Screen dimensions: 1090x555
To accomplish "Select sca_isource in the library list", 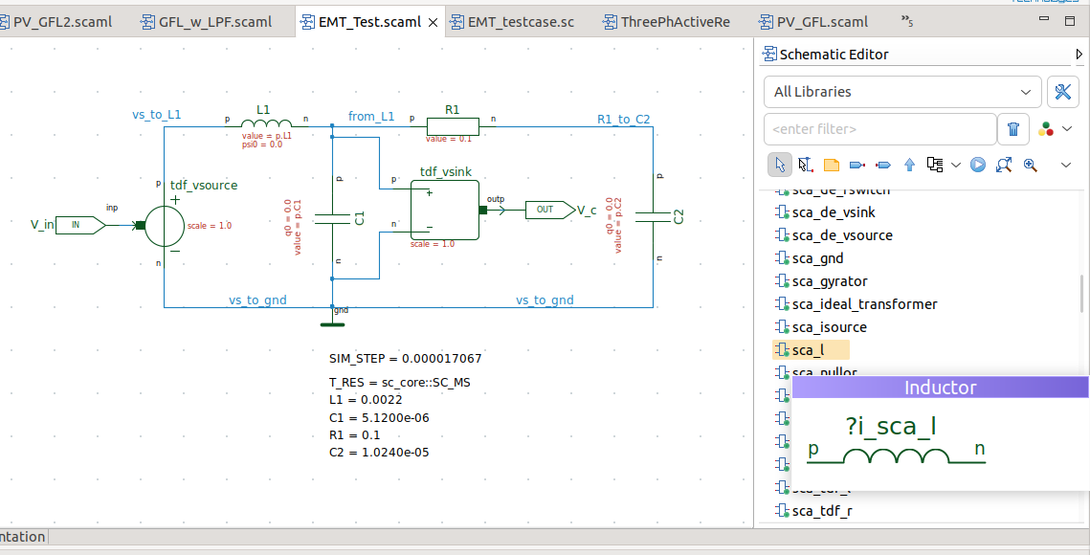I will pos(821,327).
